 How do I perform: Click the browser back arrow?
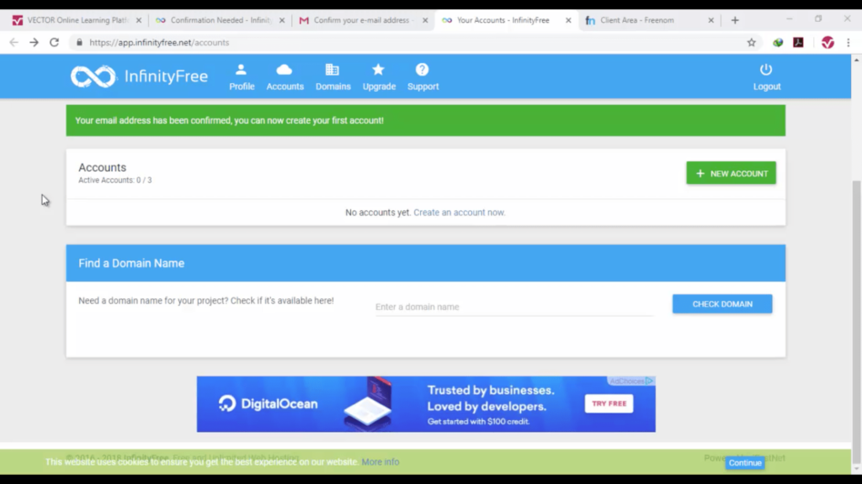tap(13, 42)
